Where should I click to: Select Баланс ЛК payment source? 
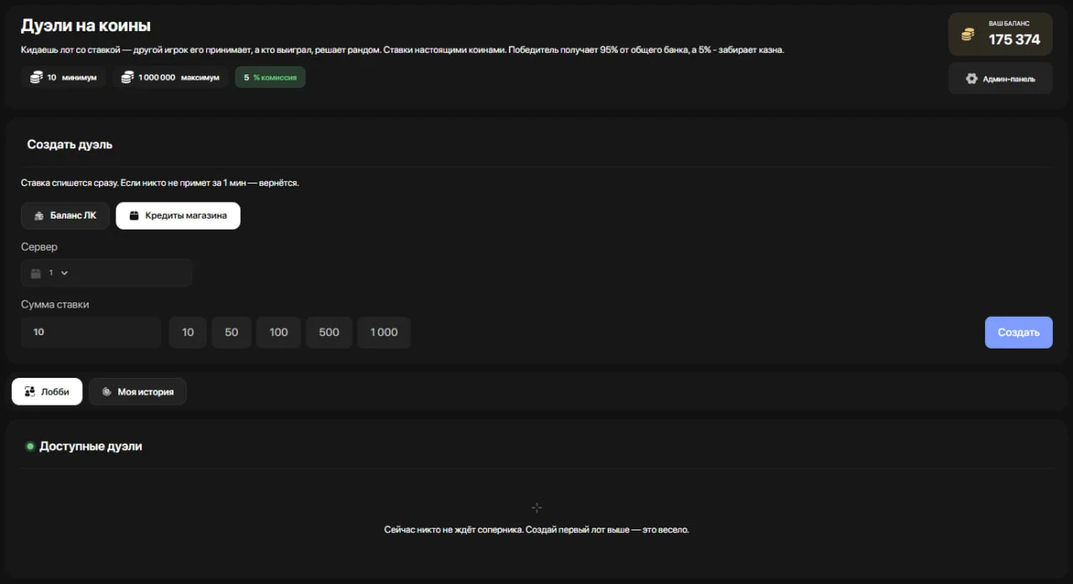[x=65, y=215]
